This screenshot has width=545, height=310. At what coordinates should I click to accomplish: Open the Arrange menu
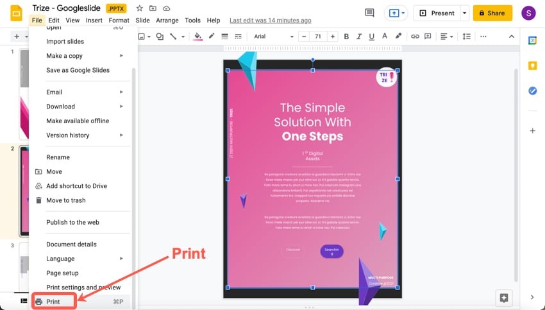(167, 21)
